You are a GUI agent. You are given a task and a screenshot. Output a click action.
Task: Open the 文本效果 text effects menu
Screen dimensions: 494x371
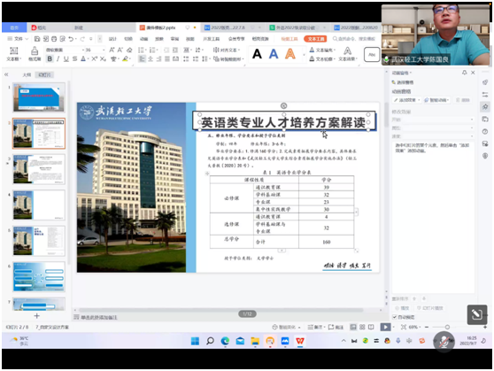pos(348,54)
